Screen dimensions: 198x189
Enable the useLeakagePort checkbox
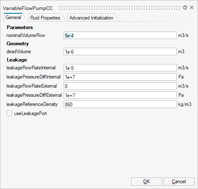pyautogui.click(x=9, y=113)
